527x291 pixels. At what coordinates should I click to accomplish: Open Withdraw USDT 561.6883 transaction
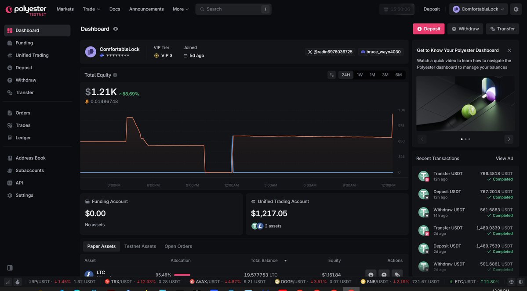465,213
